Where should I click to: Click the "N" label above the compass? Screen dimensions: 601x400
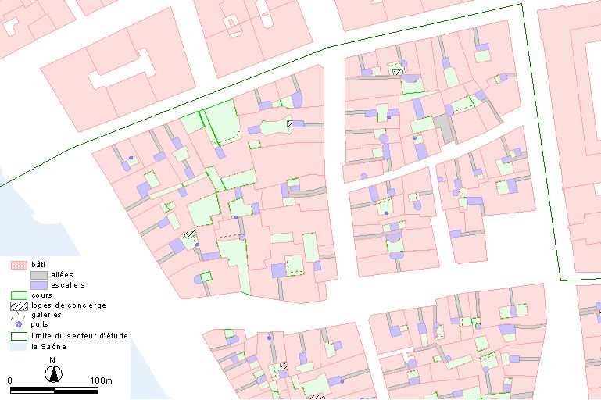pyautogui.click(x=52, y=360)
